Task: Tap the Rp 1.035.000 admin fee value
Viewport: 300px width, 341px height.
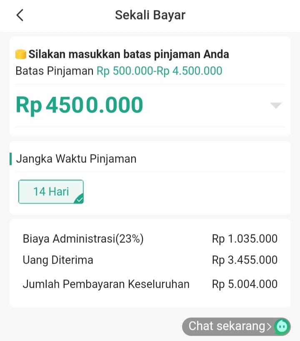Action: click(x=245, y=239)
